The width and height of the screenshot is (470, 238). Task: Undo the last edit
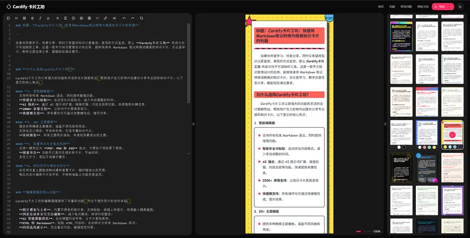click(x=125, y=18)
